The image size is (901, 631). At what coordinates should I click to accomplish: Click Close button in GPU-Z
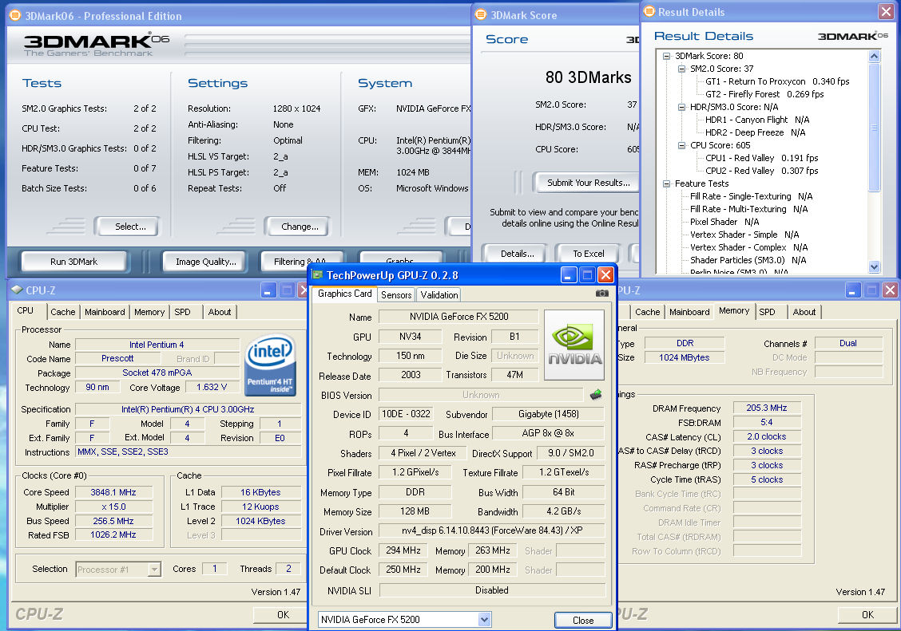[x=582, y=620]
